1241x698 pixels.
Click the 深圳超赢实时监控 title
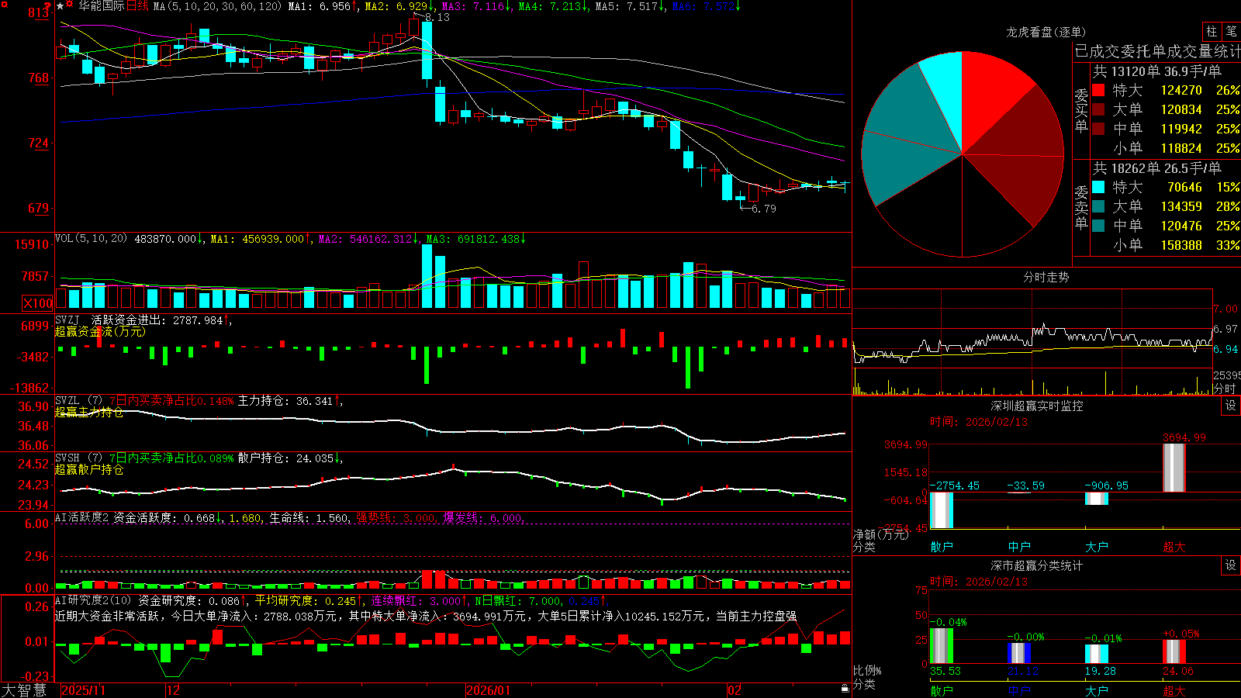tap(1037, 406)
